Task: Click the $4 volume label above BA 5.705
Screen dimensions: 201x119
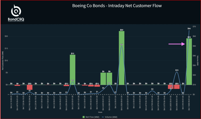Action: [152, 89]
